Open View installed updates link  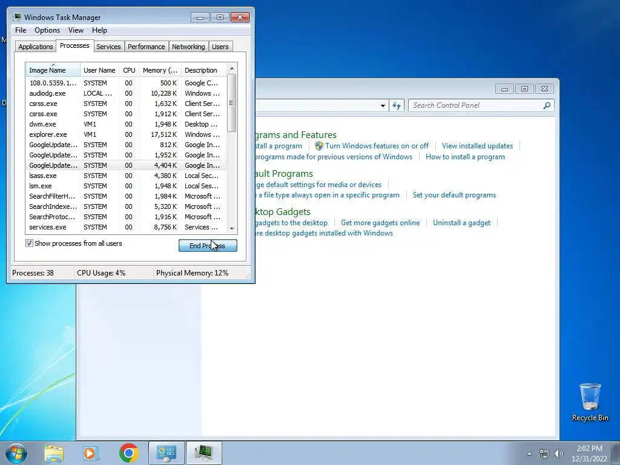click(477, 146)
